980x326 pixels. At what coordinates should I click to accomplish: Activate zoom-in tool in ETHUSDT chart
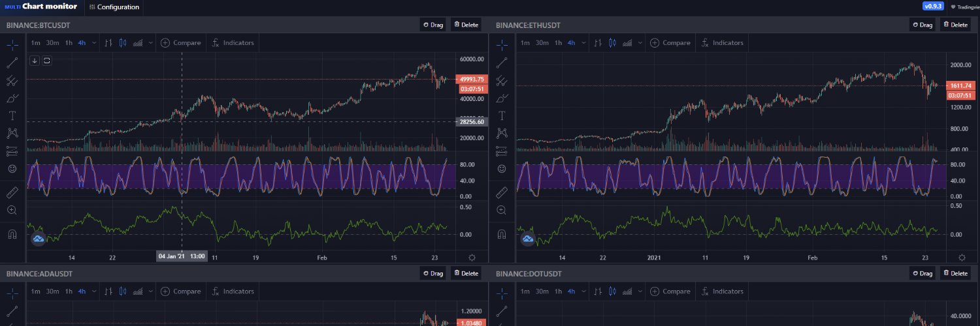[502, 210]
